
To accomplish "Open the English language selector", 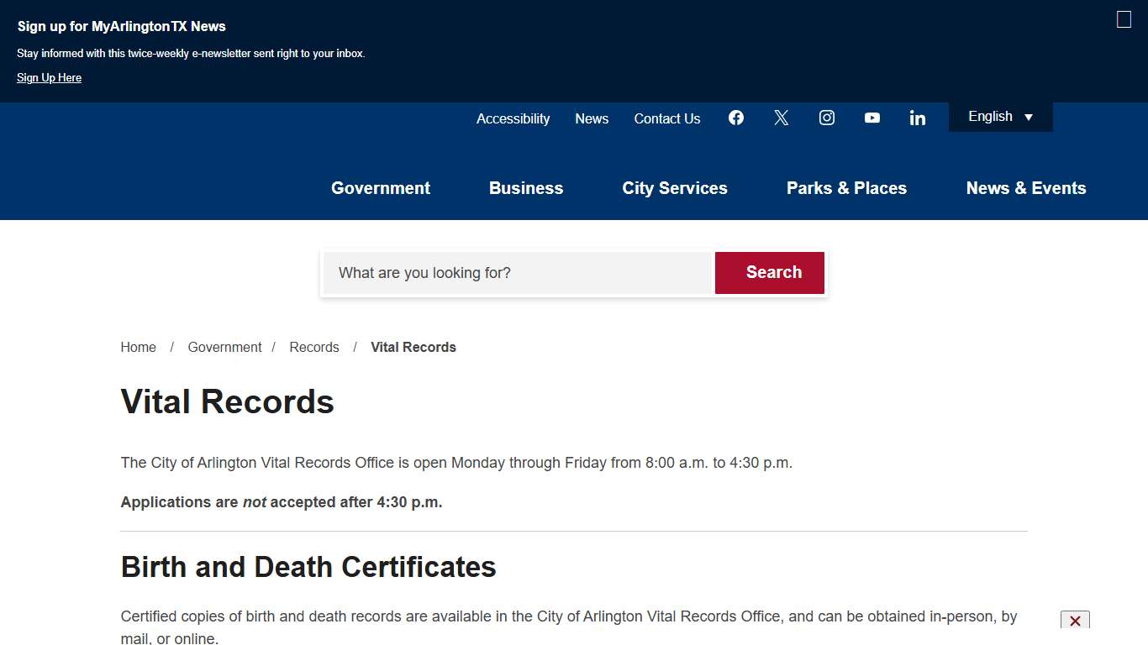I will click(999, 117).
